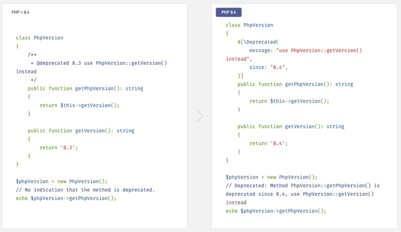Click "$phpVersion = new PhpVersion();" in PHP < 8.4 panel
Viewport: 401px width, 232px height.
(x=62, y=181)
